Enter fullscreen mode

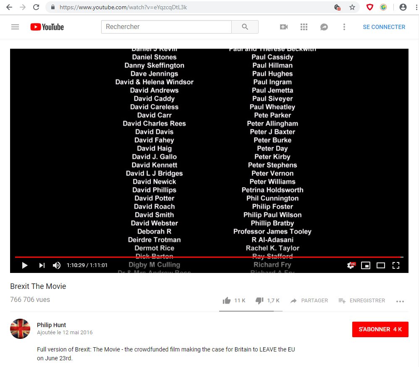[x=396, y=265]
